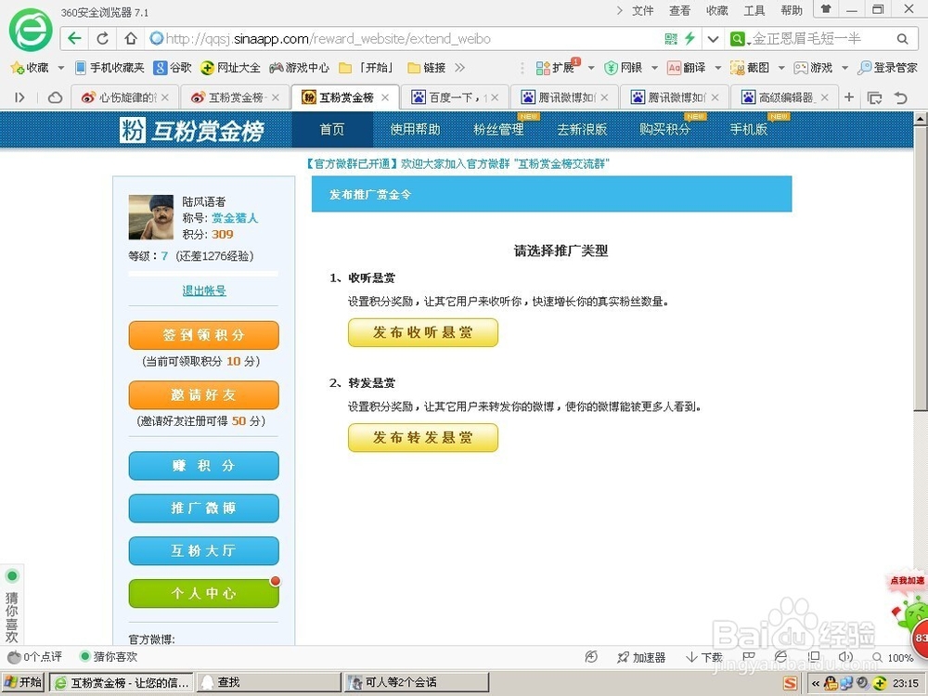Open 购买积分 in site navigation
Screen dimensions: 928x696
664,129
